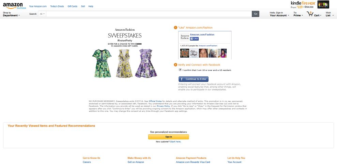
Task: Open the Today's Deals link
Action: (x=57, y=6)
